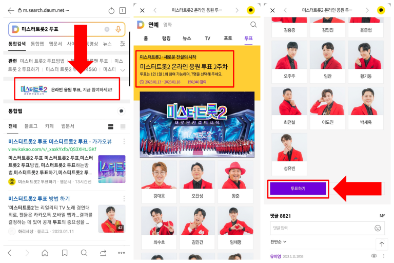The width and height of the screenshot is (394, 263).
Task: Tap the middle panel next chevron
Action: pyautogui.click(x=237, y=10)
